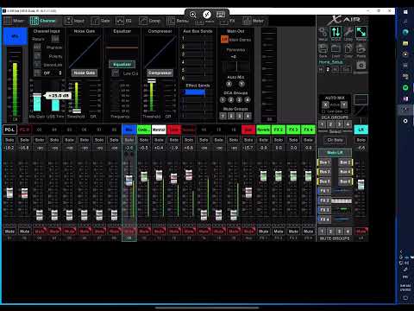This screenshot has height=311, width=414.
Task: Click the Input section icon
Action: pos(68,21)
